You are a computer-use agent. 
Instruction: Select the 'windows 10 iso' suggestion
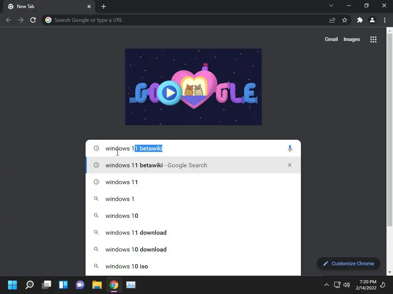tap(193, 266)
